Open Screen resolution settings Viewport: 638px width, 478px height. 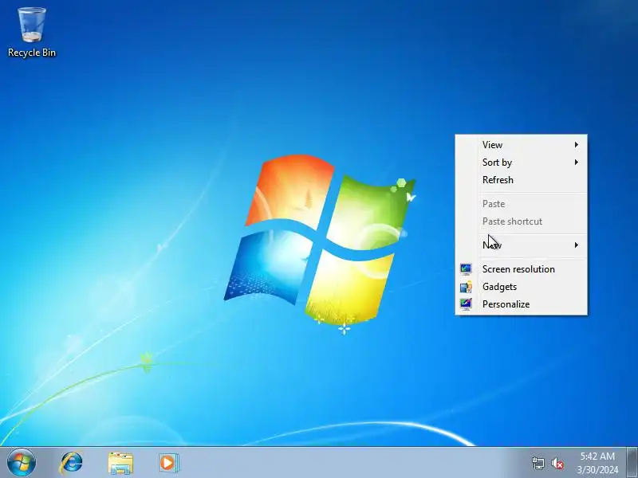[522, 269]
